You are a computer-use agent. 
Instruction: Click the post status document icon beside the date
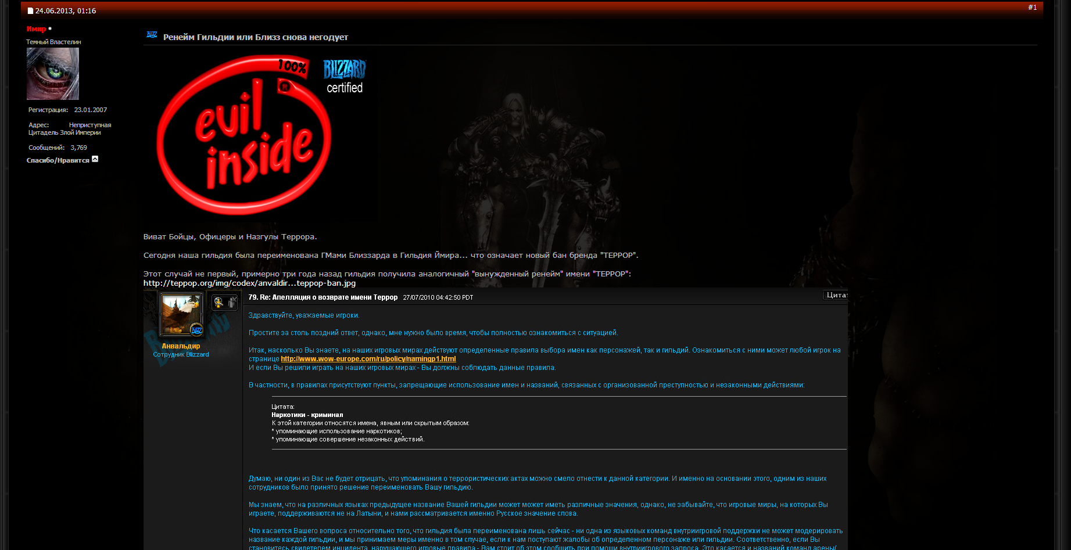(30, 11)
